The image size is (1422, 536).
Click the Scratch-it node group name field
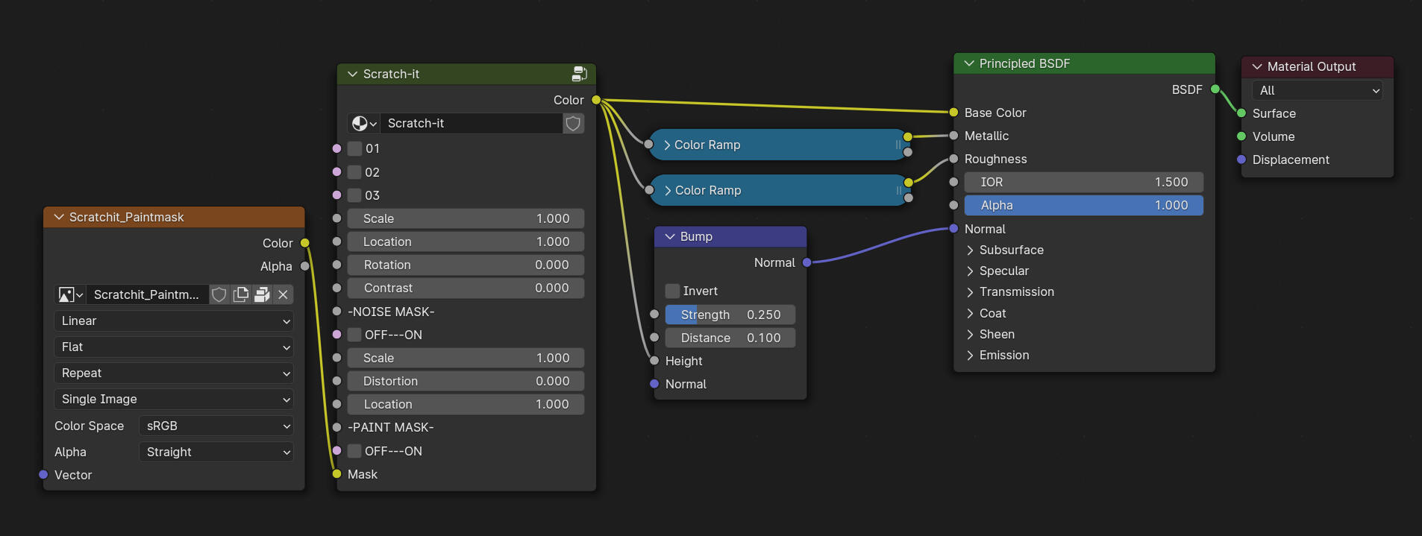coord(472,124)
